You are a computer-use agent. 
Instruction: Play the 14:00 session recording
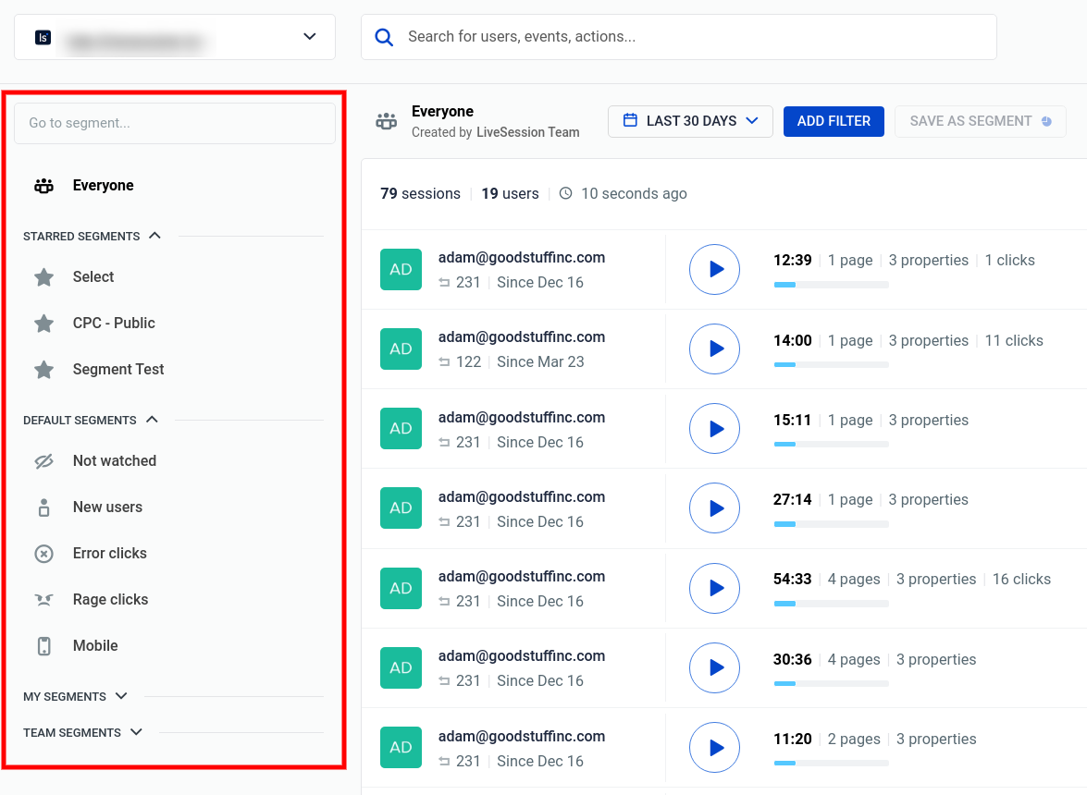[715, 349]
